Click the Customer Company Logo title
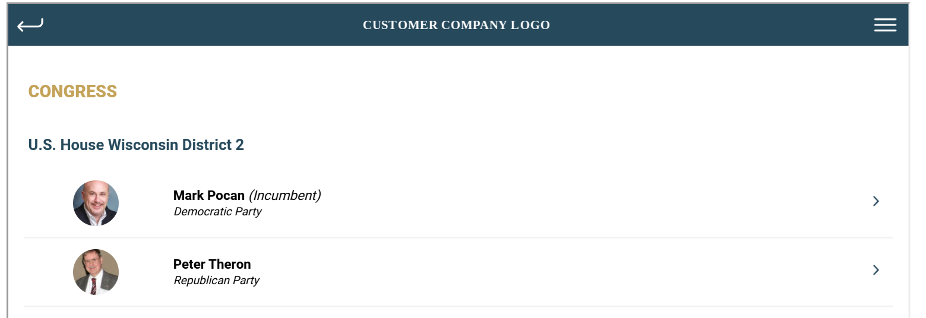Image resolution: width=926 pixels, height=318 pixels. click(456, 25)
